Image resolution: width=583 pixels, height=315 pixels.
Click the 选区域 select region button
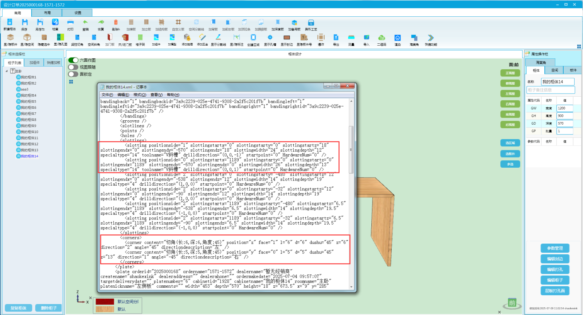pyautogui.click(x=510, y=143)
